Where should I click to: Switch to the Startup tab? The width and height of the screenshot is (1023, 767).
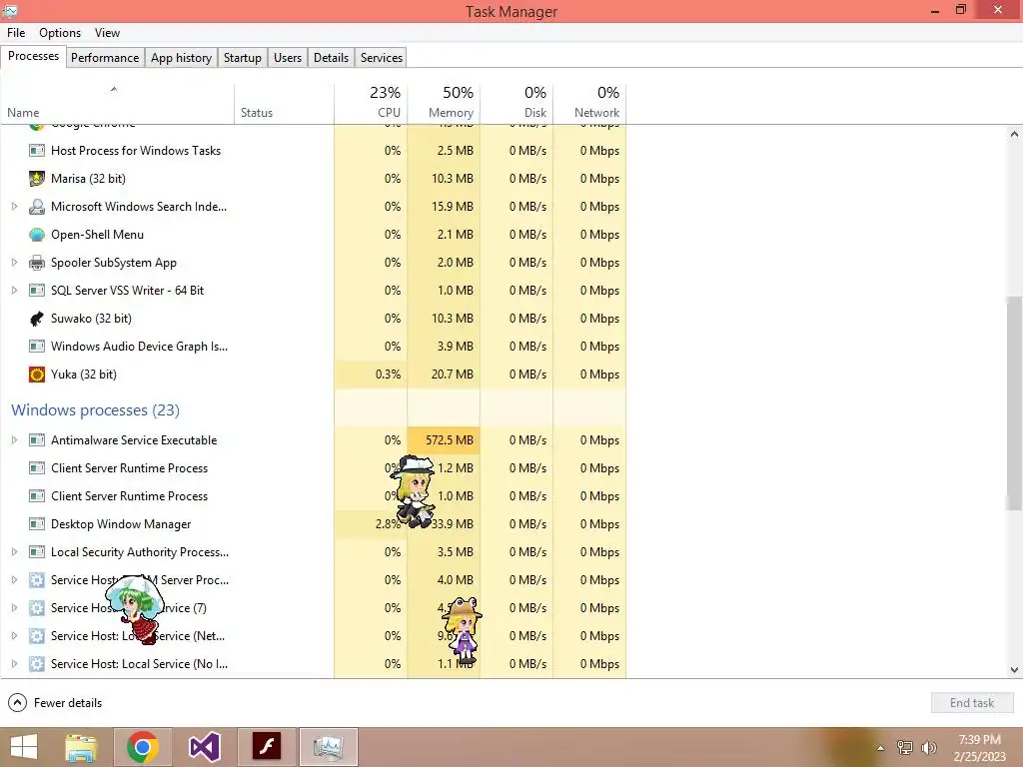click(x=243, y=57)
